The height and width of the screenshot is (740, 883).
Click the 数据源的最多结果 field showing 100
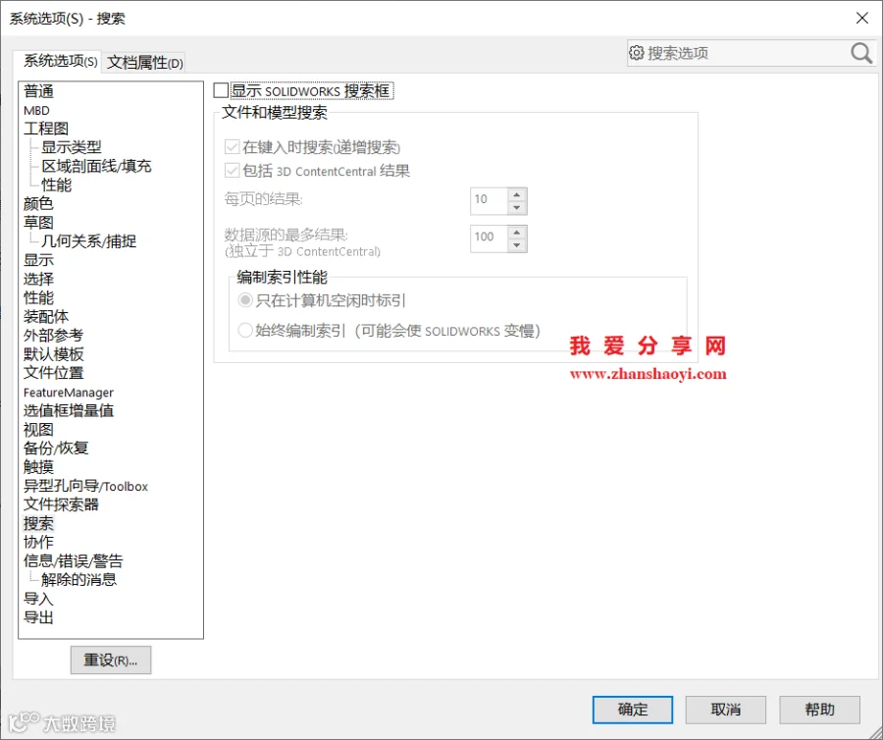[489, 238]
